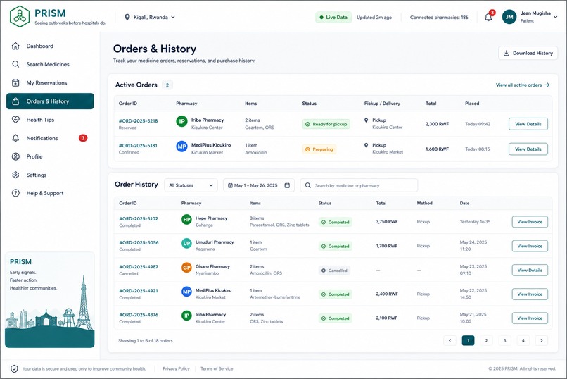
Task: Open Terms of Service link in footer
Action: coord(217,368)
